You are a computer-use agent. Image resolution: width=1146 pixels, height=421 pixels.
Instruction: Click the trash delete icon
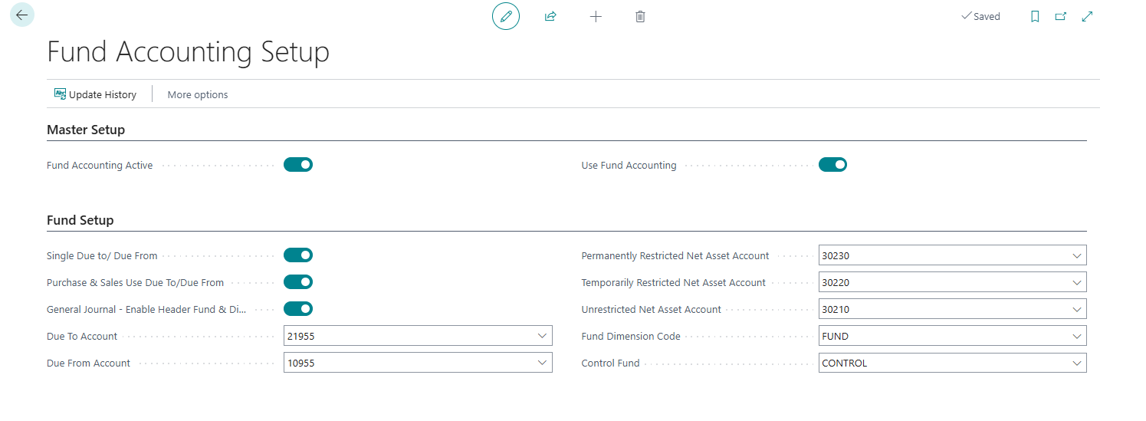pos(640,16)
